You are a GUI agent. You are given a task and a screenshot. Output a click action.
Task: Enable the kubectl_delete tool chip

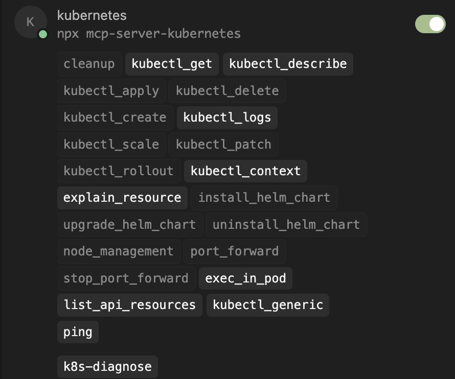(x=227, y=91)
